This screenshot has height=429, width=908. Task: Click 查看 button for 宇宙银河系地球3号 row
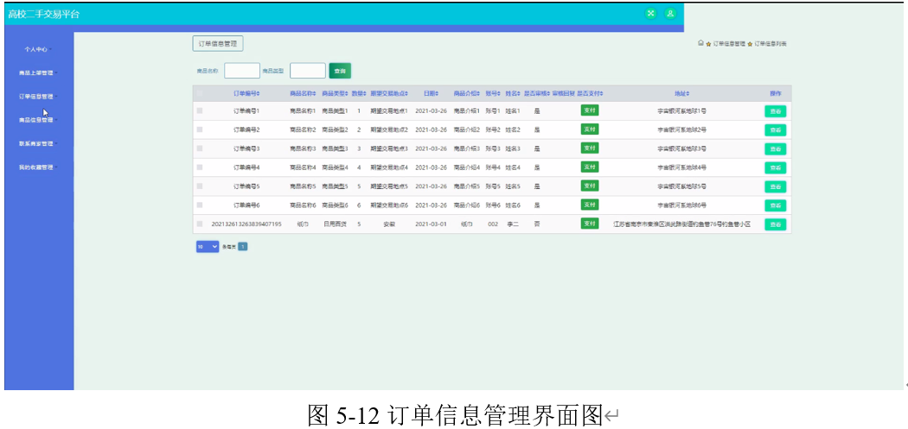coord(775,149)
